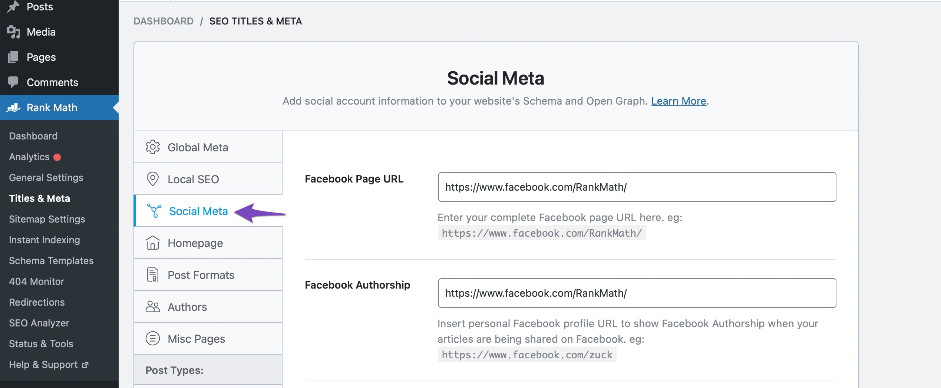The height and width of the screenshot is (388, 941).
Task: Click the Rank Math logo icon
Action: (13, 108)
